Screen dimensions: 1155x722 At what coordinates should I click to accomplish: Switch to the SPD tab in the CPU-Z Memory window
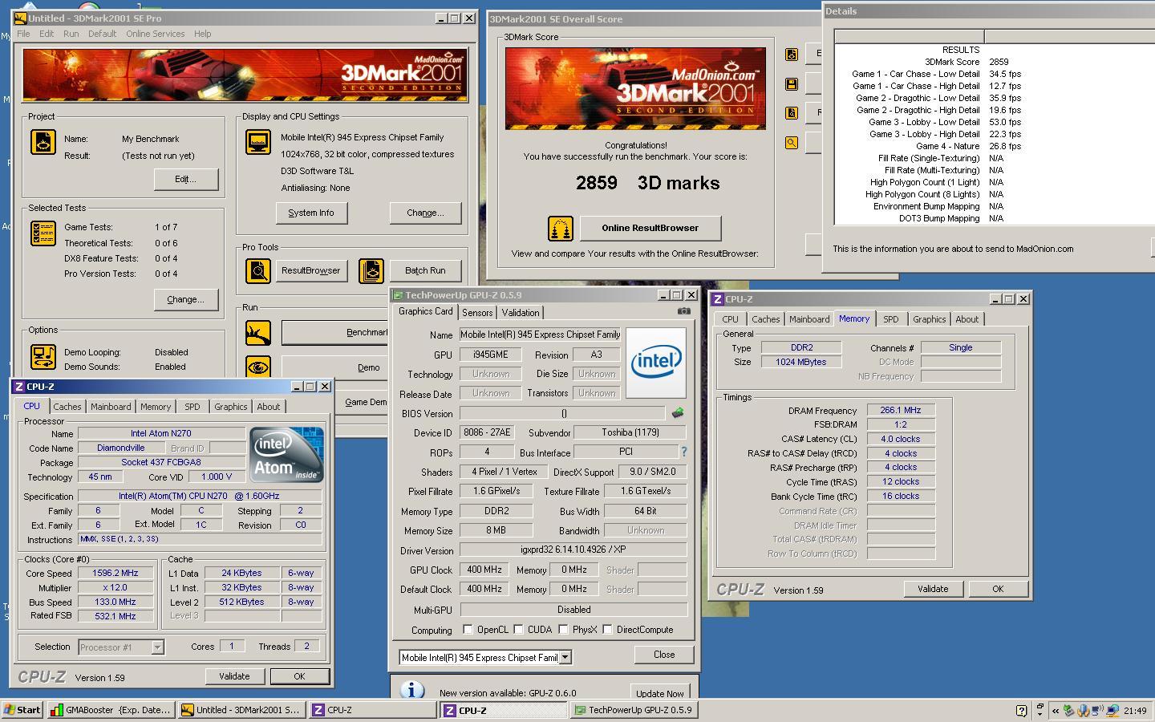tap(890, 319)
